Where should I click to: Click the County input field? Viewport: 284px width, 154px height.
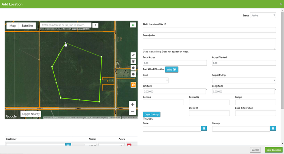[241, 129]
